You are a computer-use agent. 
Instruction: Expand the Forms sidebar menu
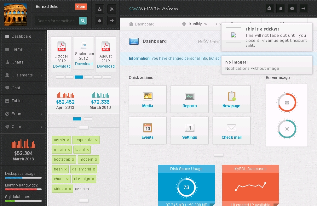tap(24, 49)
